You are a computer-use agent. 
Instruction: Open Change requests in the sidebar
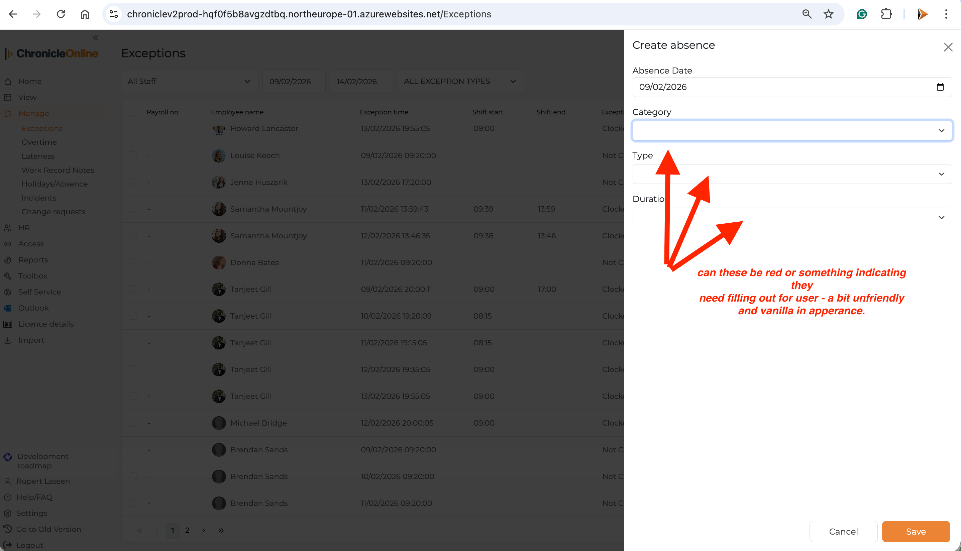coord(54,212)
